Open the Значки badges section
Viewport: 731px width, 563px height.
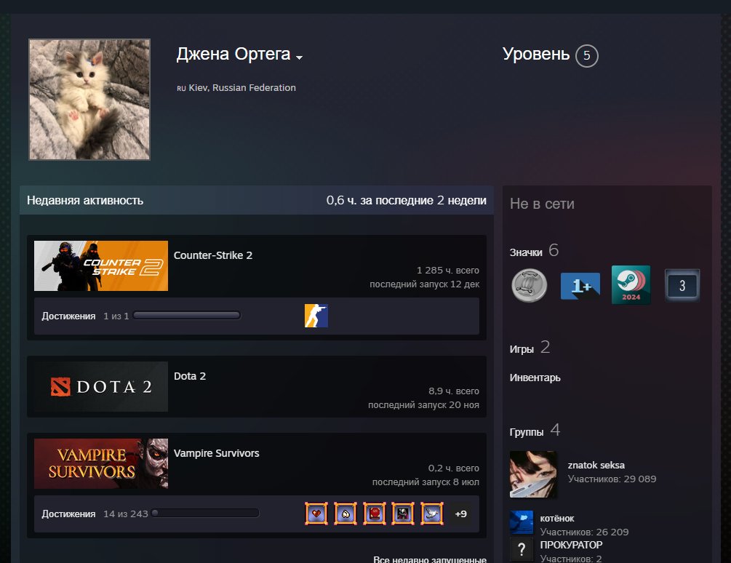[526, 252]
